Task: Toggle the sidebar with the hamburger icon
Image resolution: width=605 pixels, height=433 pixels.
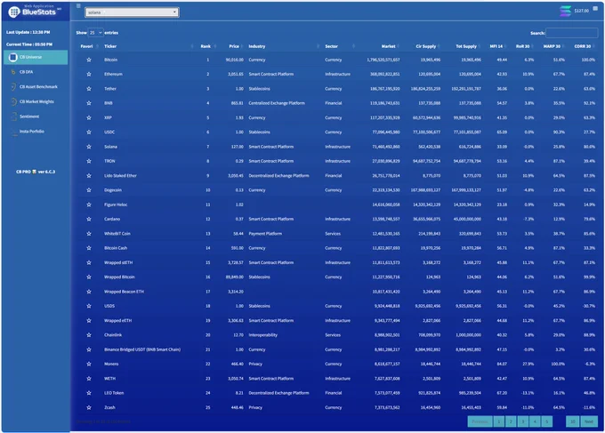Action: pos(78,6)
